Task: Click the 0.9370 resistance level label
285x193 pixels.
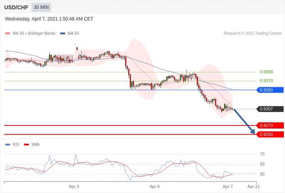Action: (266, 81)
